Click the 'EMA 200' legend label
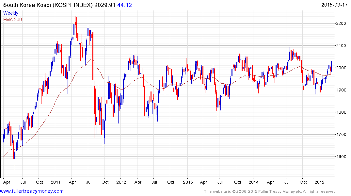Image resolution: width=351 pixels, height=196 pixels. [x=12, y=20]
